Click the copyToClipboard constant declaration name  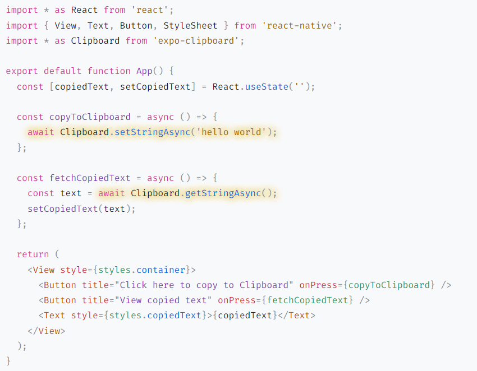point(90,117)
